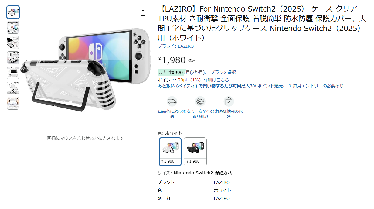Click the safety and security badge icon
Viewport: 374px width, 209px height.
click(x=200, y=101)
